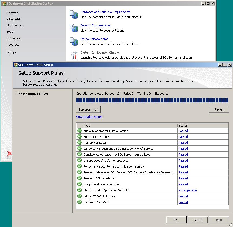Open Passed status for Unsupported SQL Server products
The height and width of the screenshot is (227, 233).
click(x=183, y=161)
